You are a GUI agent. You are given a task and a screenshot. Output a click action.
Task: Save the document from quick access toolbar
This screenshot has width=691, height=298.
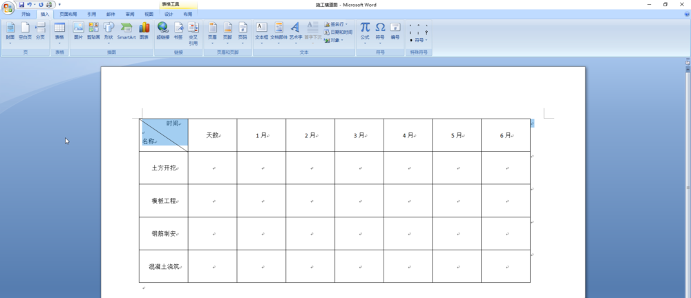(x=21, y=4)
